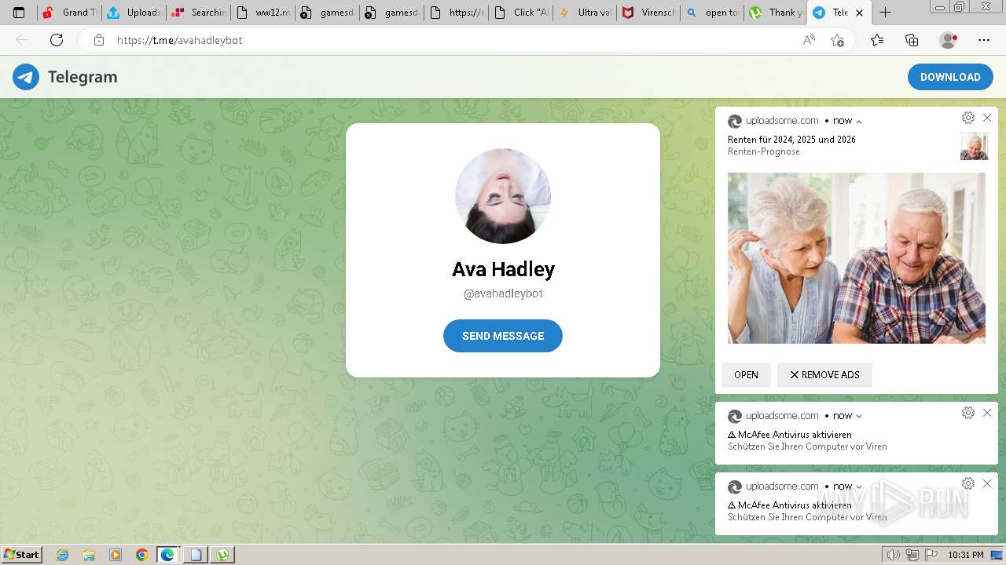This screenshot has width=1006, height=565.
Task: Click Renten für 2024, 2025 und 2026 text
Action: [x=791, y=140]
